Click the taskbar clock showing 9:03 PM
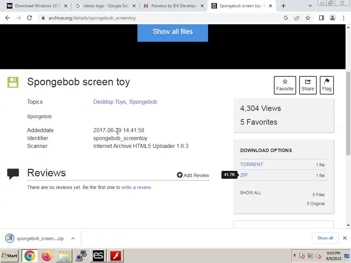This screenshot has width=351, height=263. pos(333,255)
